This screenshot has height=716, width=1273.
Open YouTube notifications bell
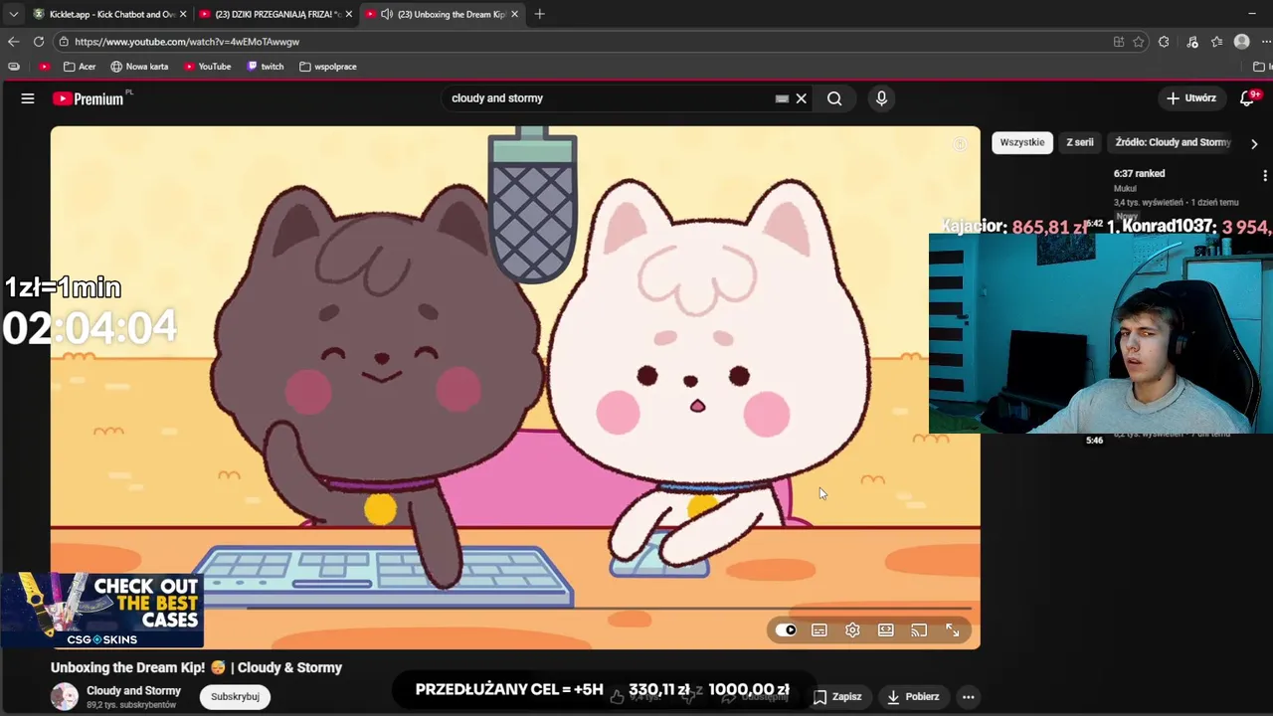pos(1248,98)
